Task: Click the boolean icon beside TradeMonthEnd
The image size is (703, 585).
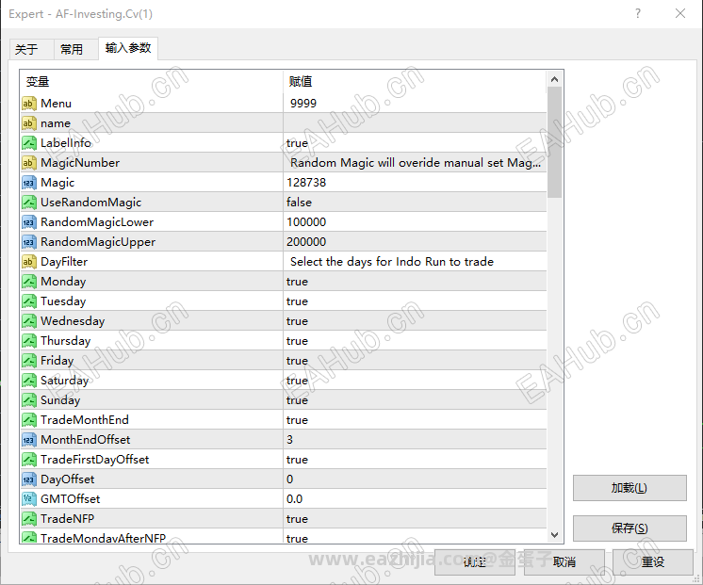Action: click(x=29, y=419)
